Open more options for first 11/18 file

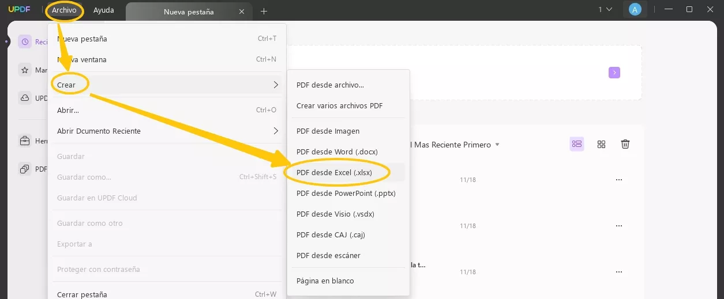(x=619, y=180)
